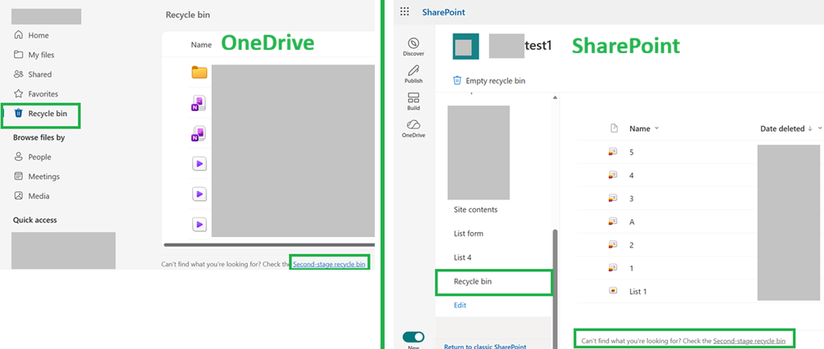Viewport: 824px width, 349px height.
Task: Select the deleted item named 1
Action: tap(632, 267)
